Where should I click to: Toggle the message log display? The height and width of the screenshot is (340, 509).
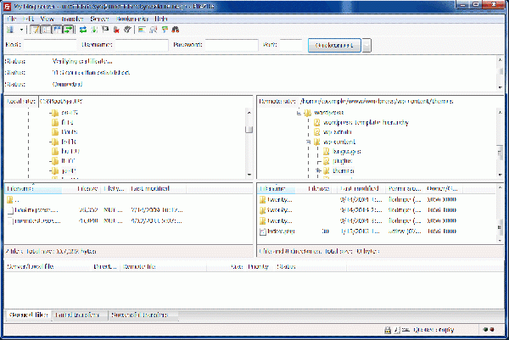(x=35, y=30)
